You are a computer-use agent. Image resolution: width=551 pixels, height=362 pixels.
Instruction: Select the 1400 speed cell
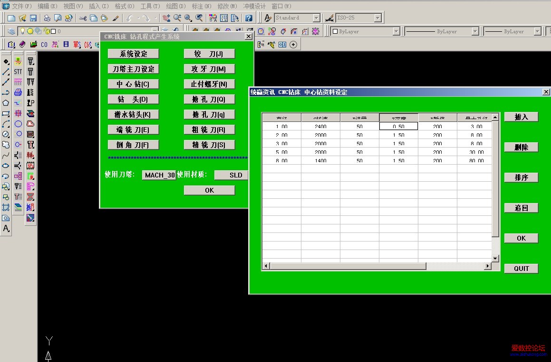(x=320, y=160)
